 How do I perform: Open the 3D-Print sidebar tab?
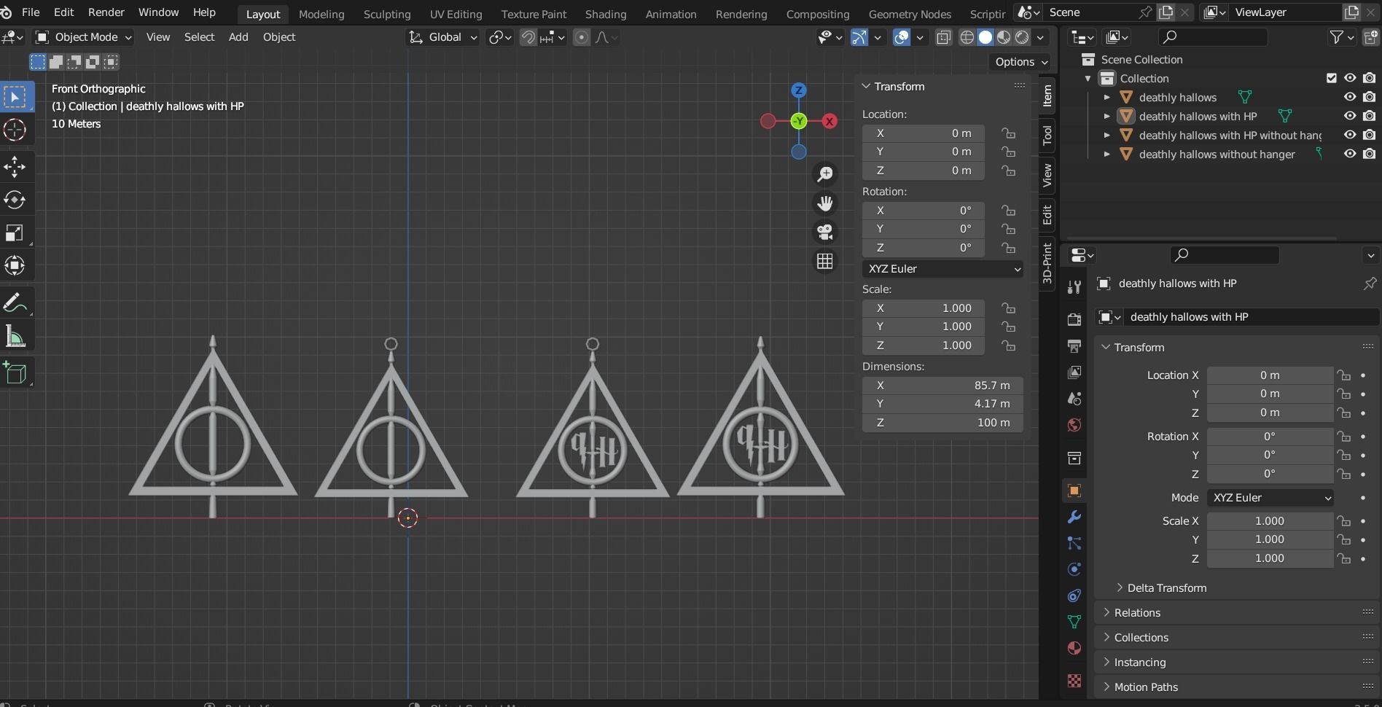pos(1047,263)
